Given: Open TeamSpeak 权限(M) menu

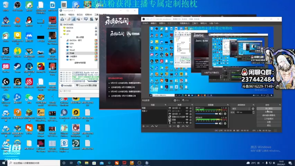Looking at the screenshot, I should point(88,15).
